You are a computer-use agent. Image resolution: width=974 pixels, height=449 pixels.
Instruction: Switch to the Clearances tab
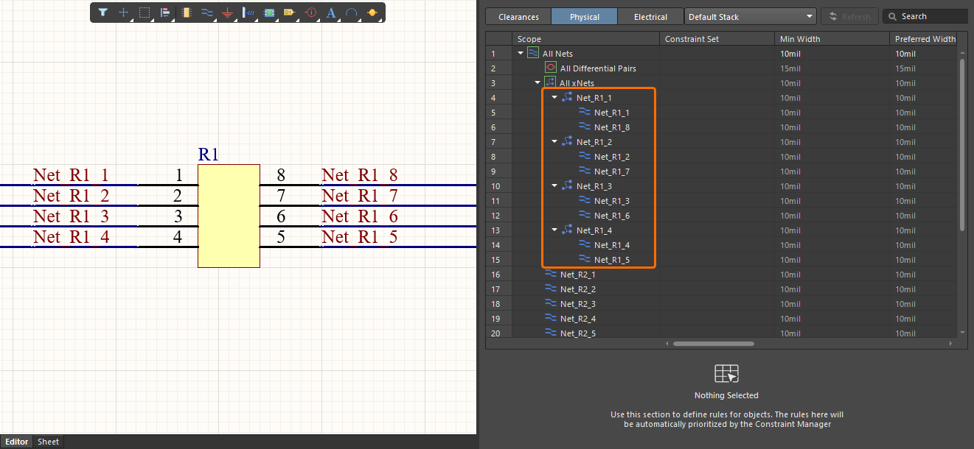[518, 16]
